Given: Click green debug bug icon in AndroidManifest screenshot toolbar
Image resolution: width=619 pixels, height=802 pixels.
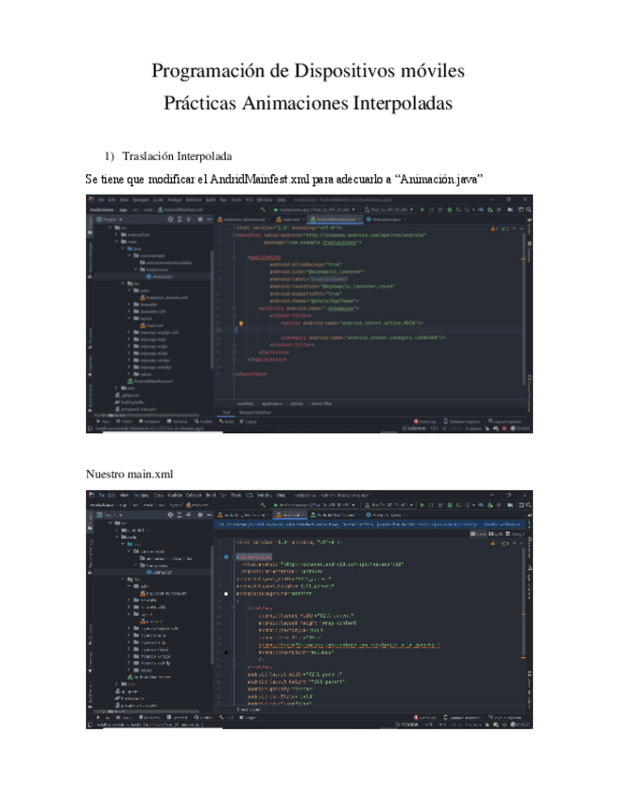Looking at the screenshot, I should point(450,209).
